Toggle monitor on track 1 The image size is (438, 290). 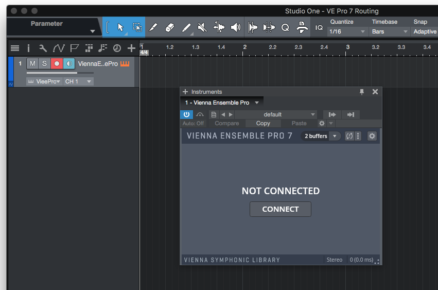click(69, 63)
